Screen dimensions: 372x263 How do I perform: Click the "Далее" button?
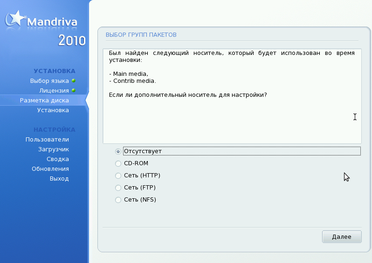pos(342,236)
